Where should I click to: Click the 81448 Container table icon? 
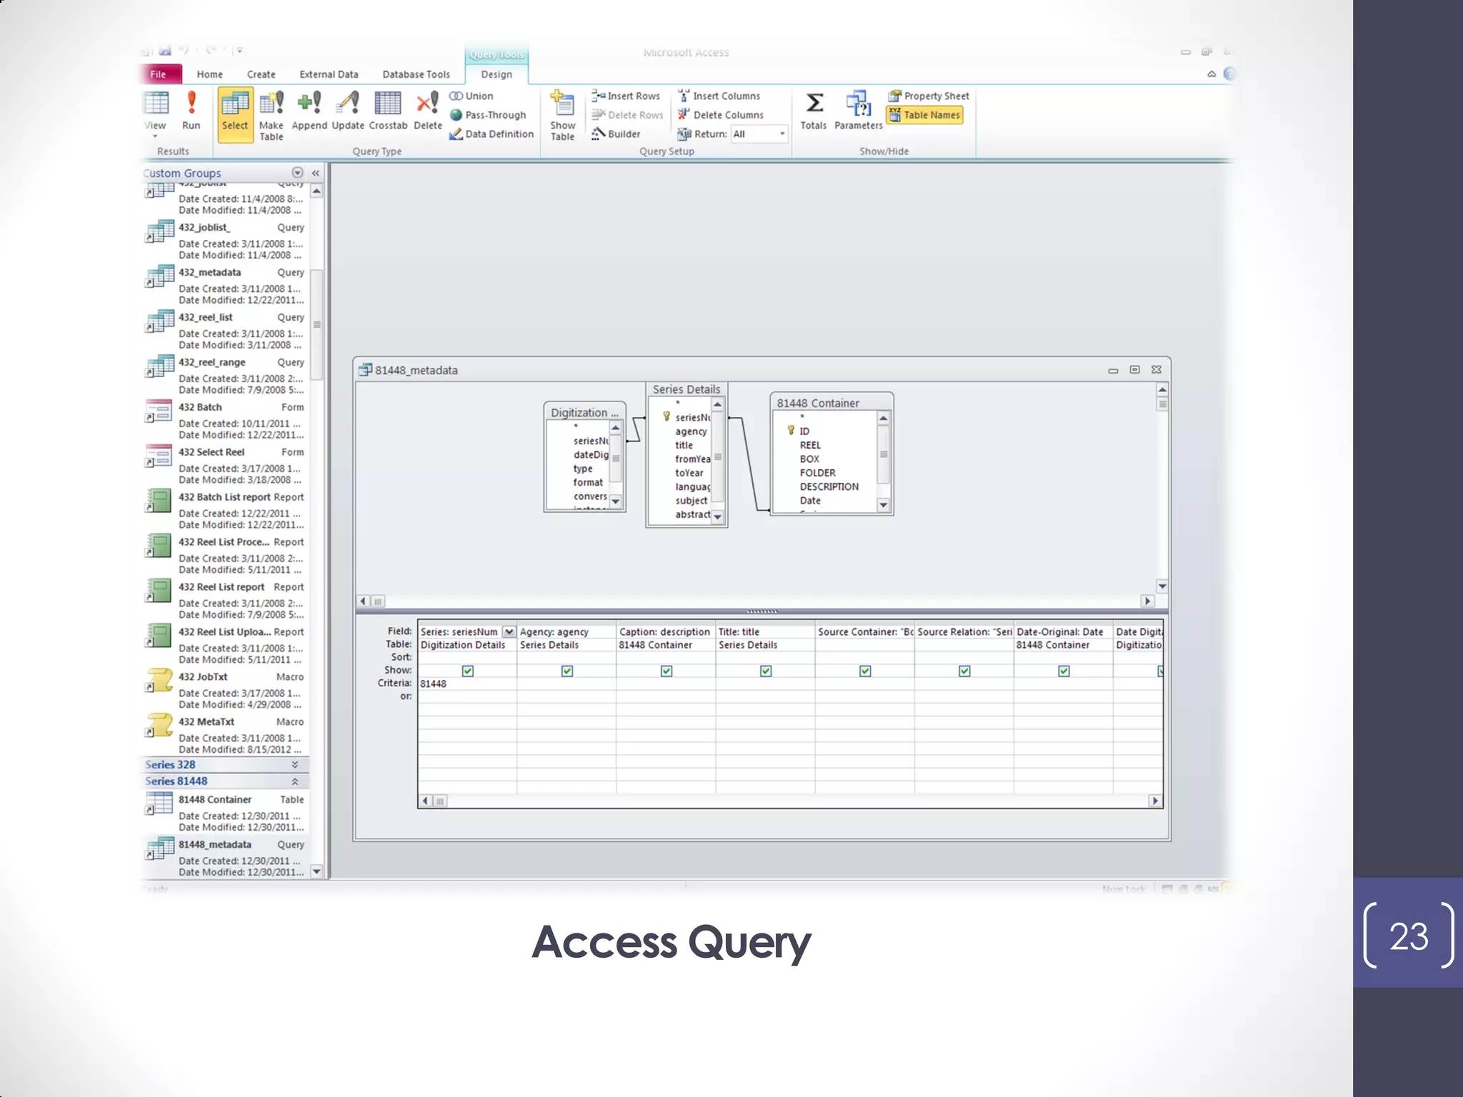pos(160,803)
